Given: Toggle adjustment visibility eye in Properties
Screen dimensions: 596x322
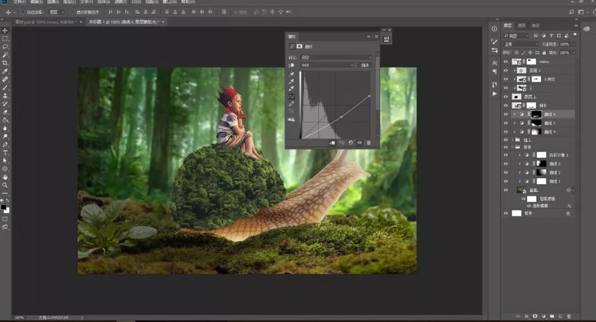Looking at the screenshot, I should pos(360,143).
